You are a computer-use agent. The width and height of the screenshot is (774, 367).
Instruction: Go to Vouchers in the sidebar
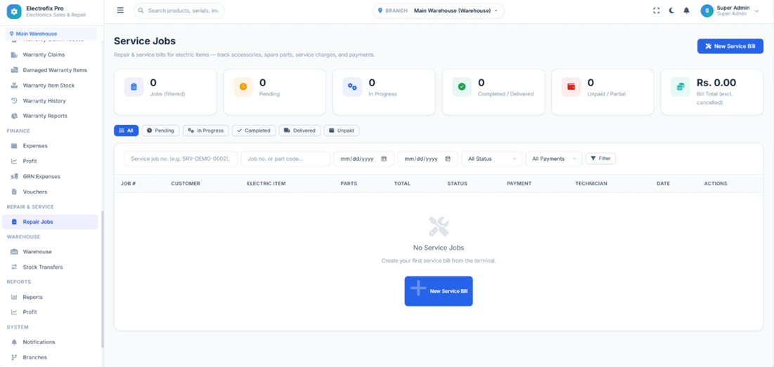[35, 192]
